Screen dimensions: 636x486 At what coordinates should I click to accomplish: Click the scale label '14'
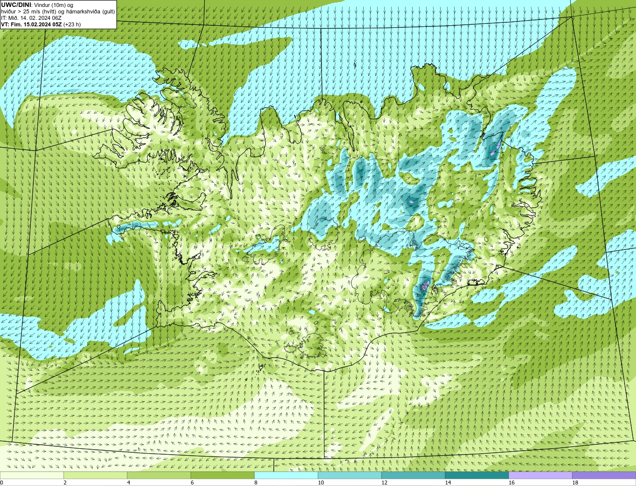pos(448,483)
